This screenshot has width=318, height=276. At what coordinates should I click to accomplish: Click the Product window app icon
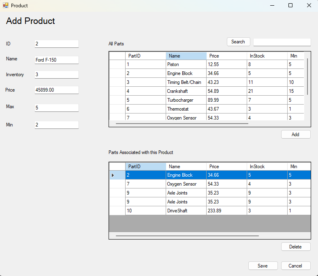[x=6, y=5]
